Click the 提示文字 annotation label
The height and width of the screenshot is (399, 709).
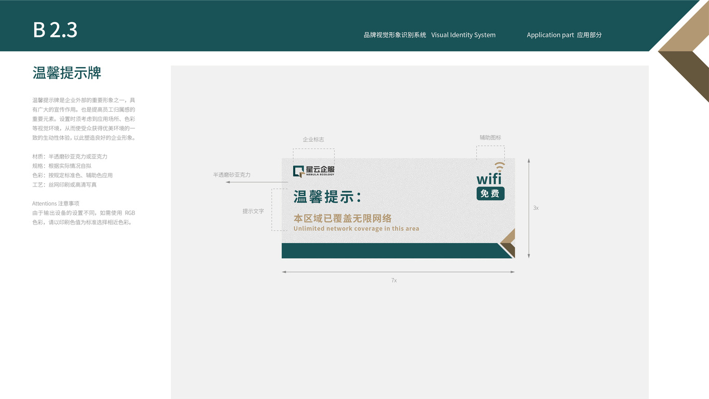(x=253, y=211)
